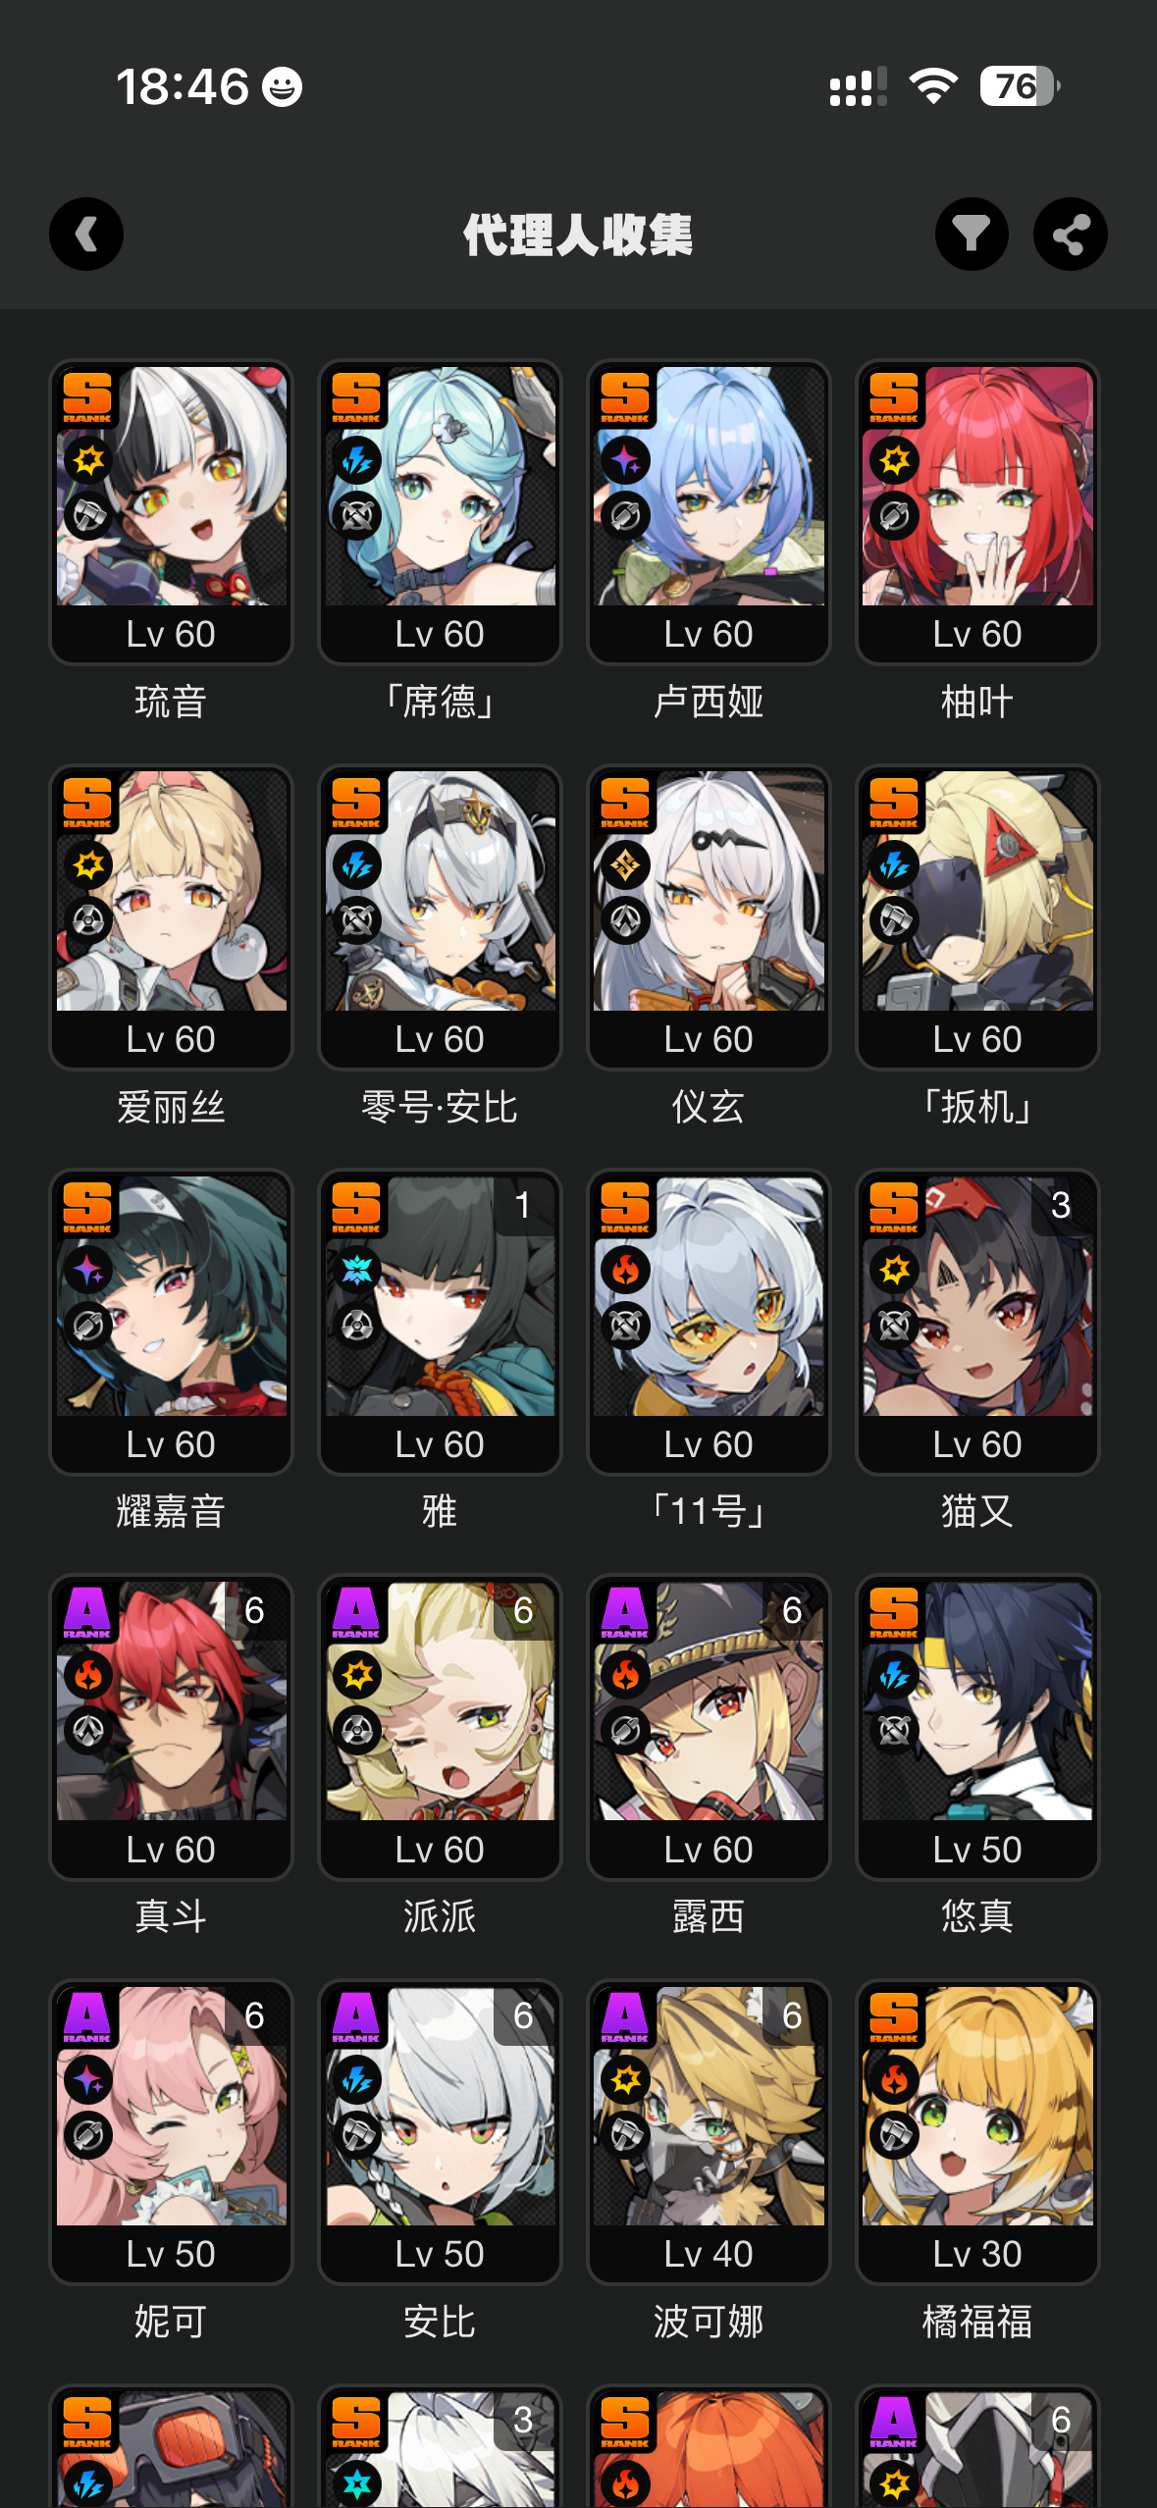Open 猫又 agent card
The width and height of the screenshot is (1157, 2508).
(x=977, y=1323)
